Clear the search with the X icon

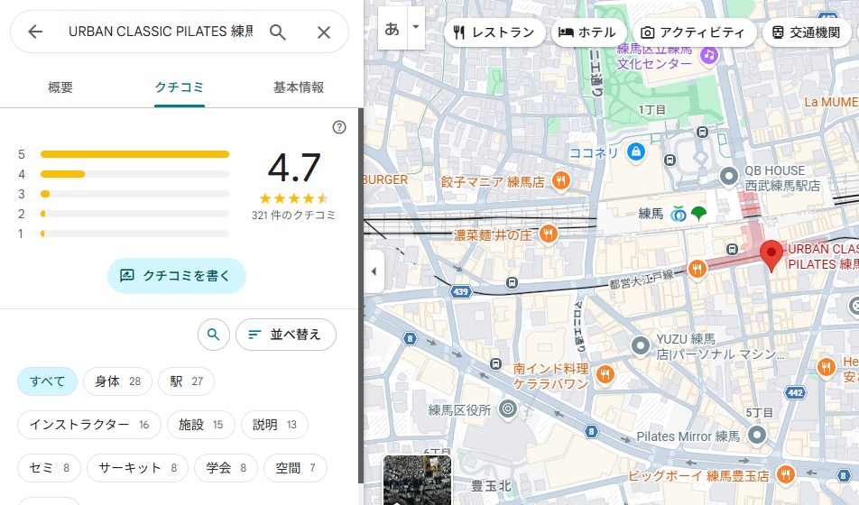point(324,32)
